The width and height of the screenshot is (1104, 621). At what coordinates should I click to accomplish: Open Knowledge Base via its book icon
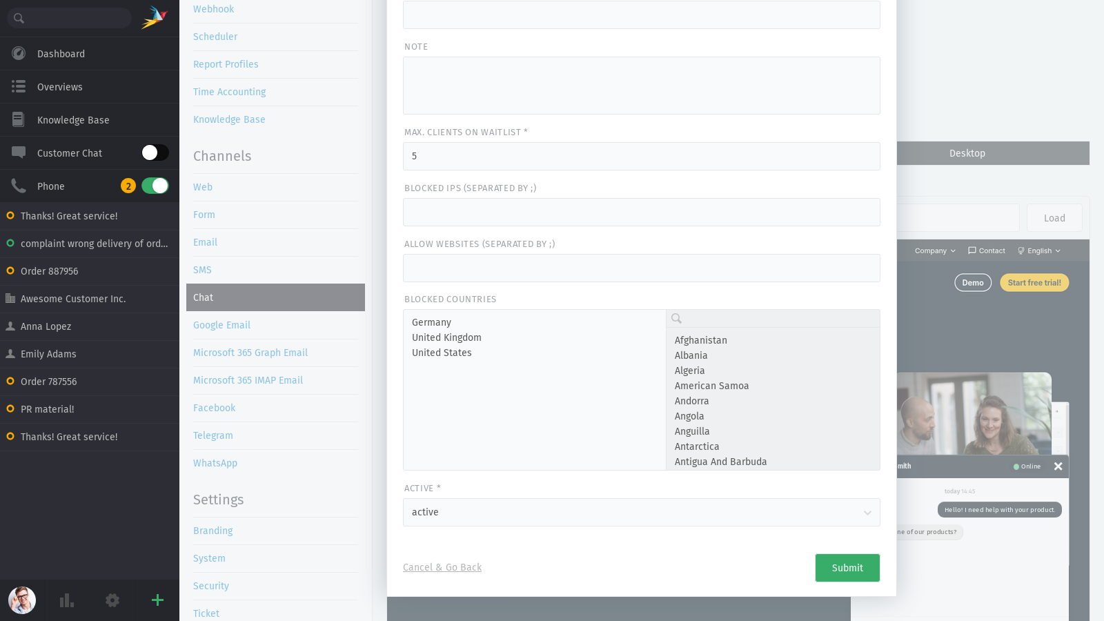[19, 119]
